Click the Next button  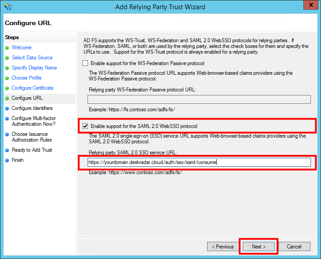[259, 247]
